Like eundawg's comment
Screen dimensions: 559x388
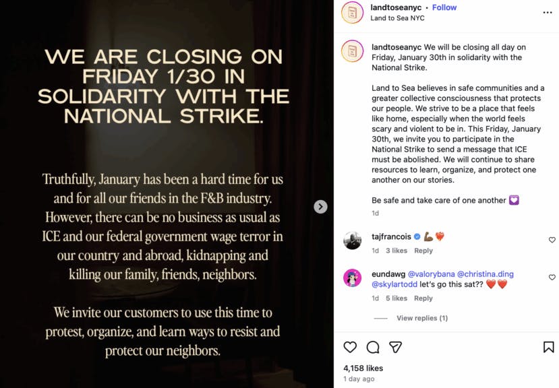tap(552, 278)
